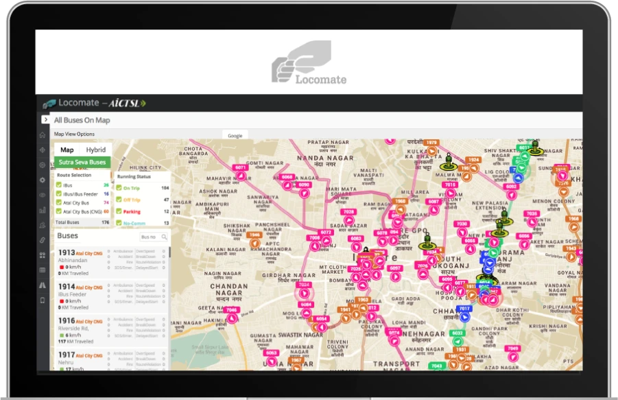
Task: Select orange bus marker 1924 on the map
Action: coord(474,165)
